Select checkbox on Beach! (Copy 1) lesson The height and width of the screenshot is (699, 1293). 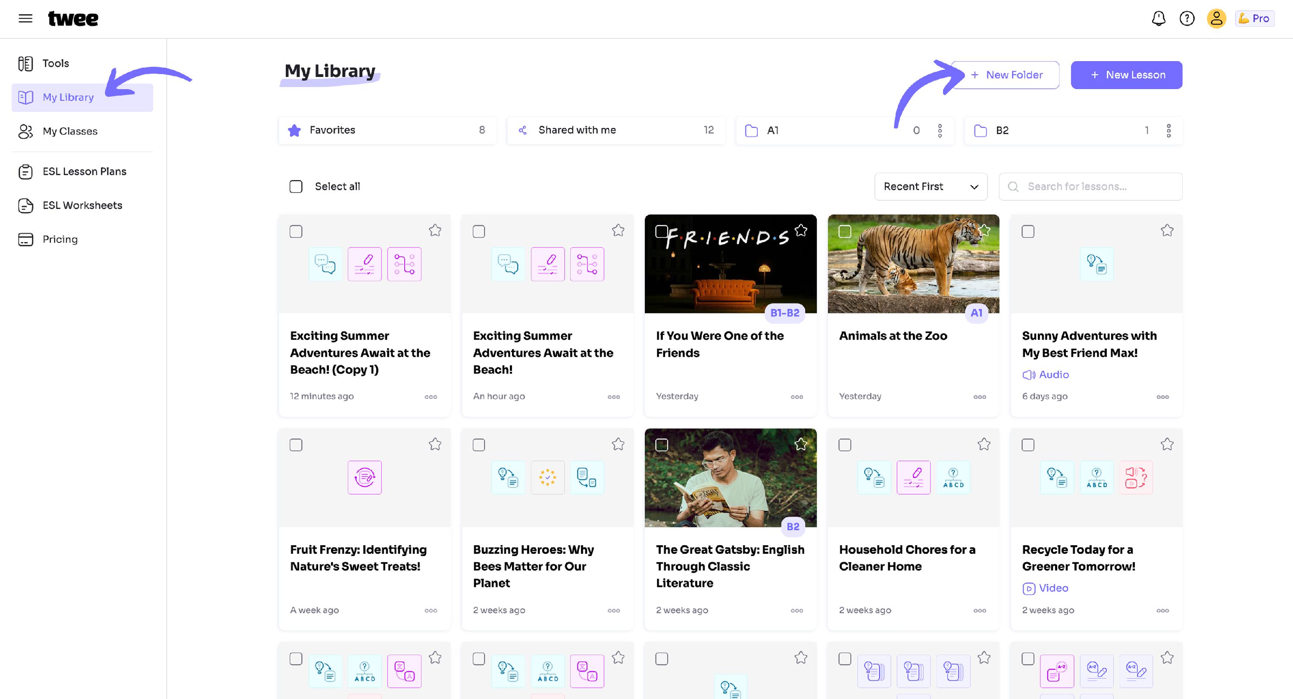[296, 232]
